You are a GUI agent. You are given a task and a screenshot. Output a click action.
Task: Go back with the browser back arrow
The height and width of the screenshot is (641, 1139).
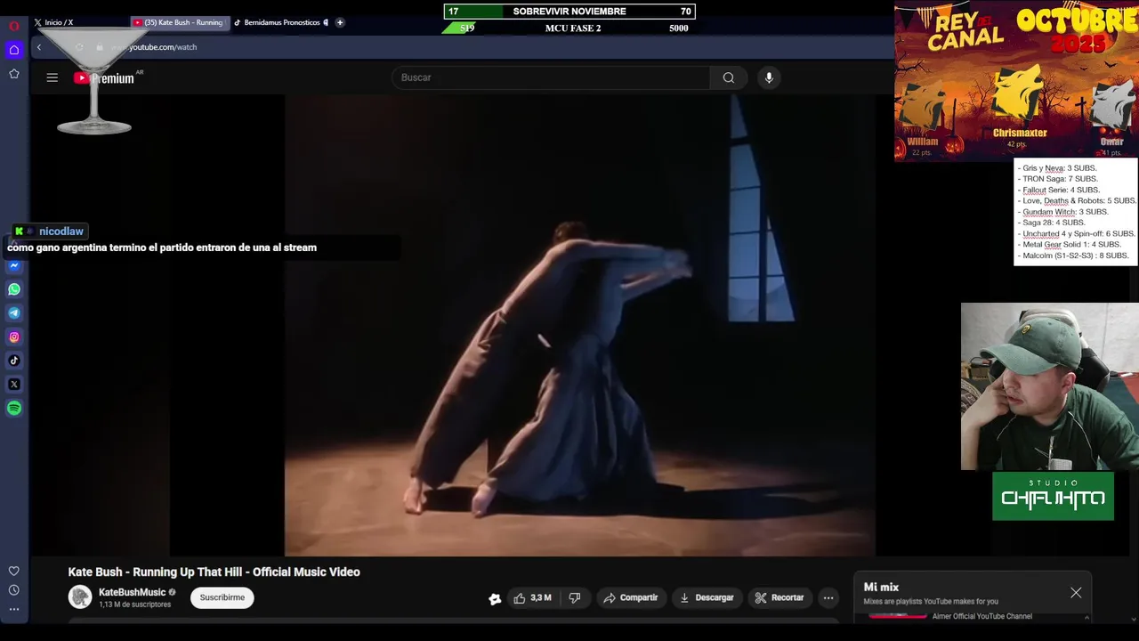pyautogui.click(x=39, y=47)
